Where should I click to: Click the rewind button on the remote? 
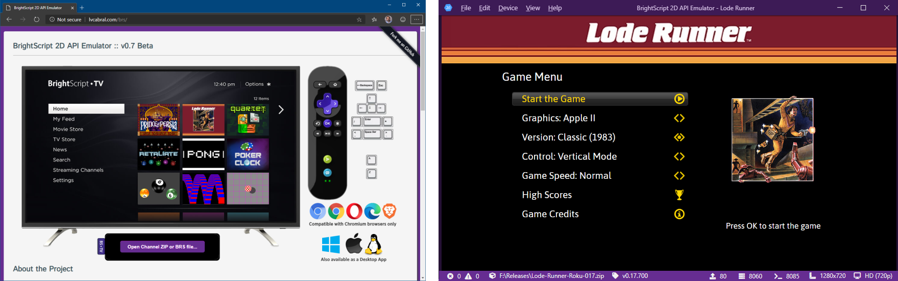318,133
